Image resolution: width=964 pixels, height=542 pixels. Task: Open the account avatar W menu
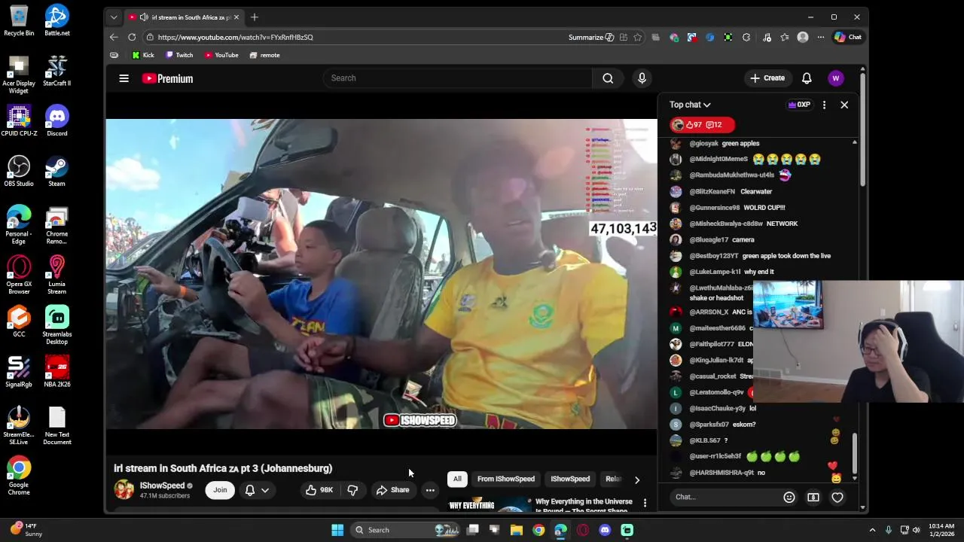[x=835, y=78]
